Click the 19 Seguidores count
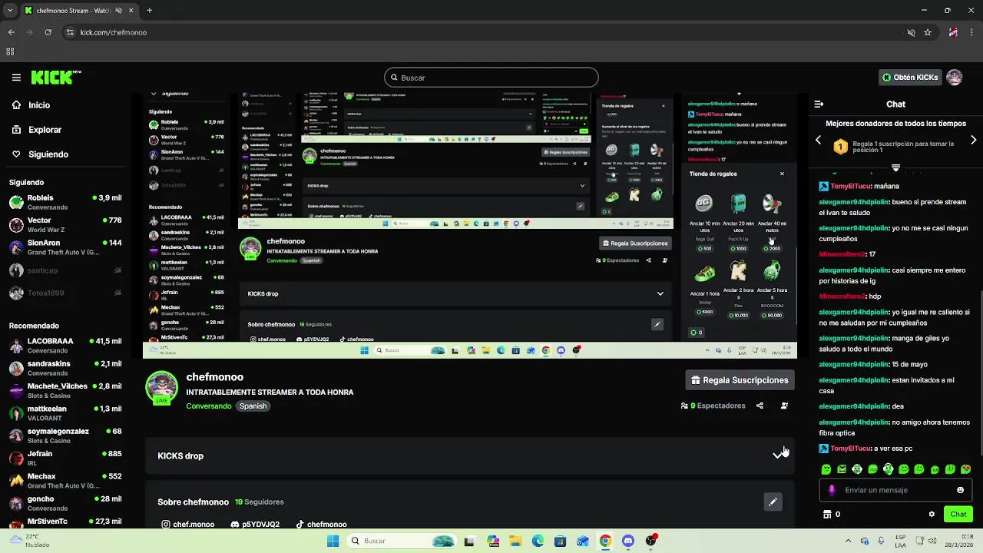983x553 pixels. 260,502
